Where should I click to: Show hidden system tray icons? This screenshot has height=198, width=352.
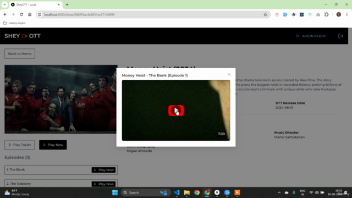click(279, 193)
